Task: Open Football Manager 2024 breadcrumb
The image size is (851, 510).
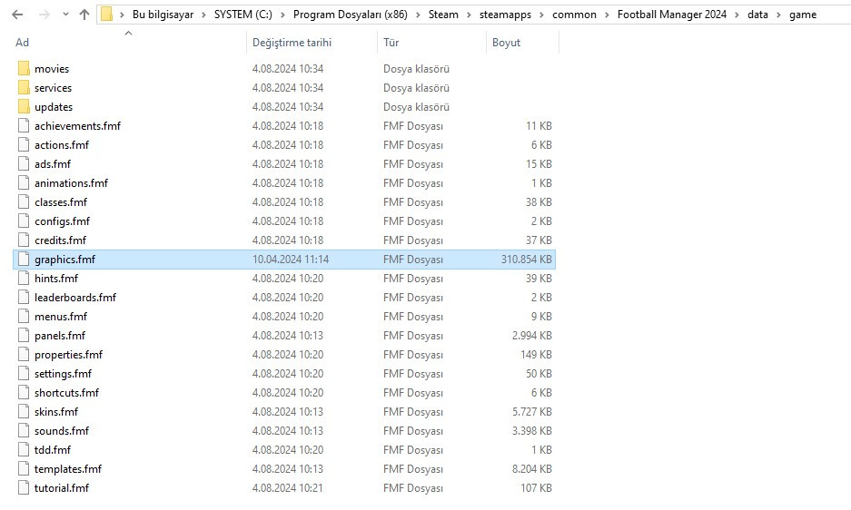Action: pos(672,15)
